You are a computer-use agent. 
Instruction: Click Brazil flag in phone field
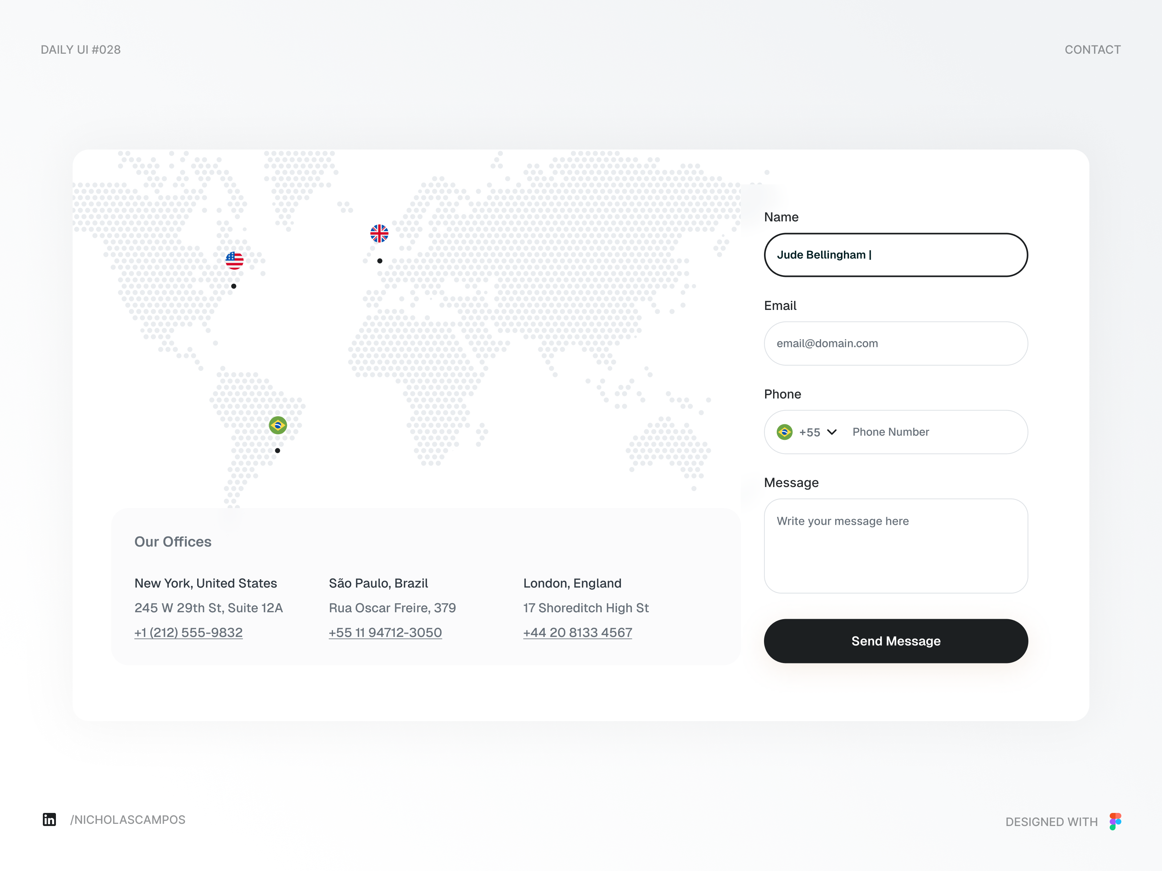click(784, 432)
